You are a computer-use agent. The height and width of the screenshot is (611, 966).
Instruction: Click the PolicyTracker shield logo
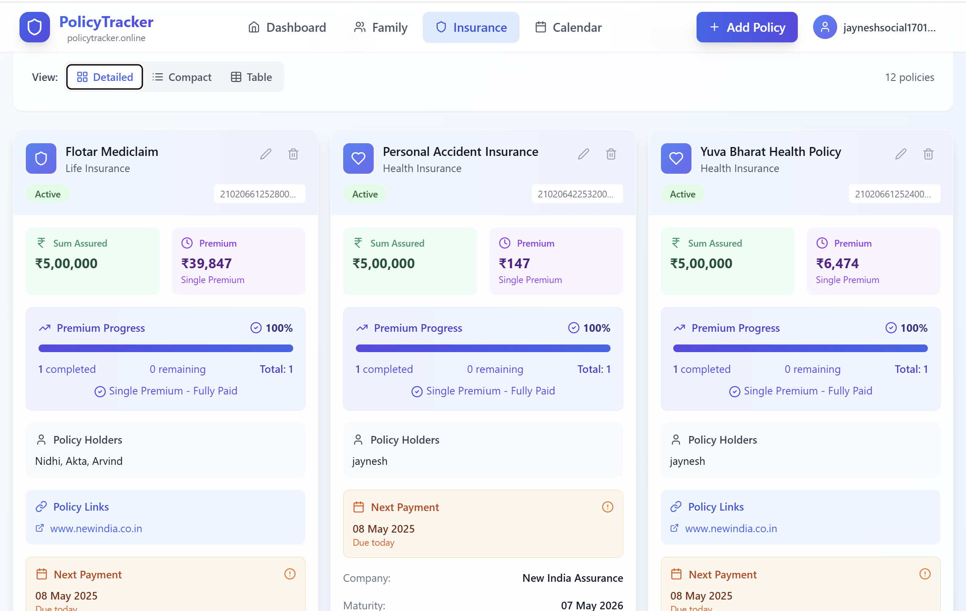(x=35, y=27)
